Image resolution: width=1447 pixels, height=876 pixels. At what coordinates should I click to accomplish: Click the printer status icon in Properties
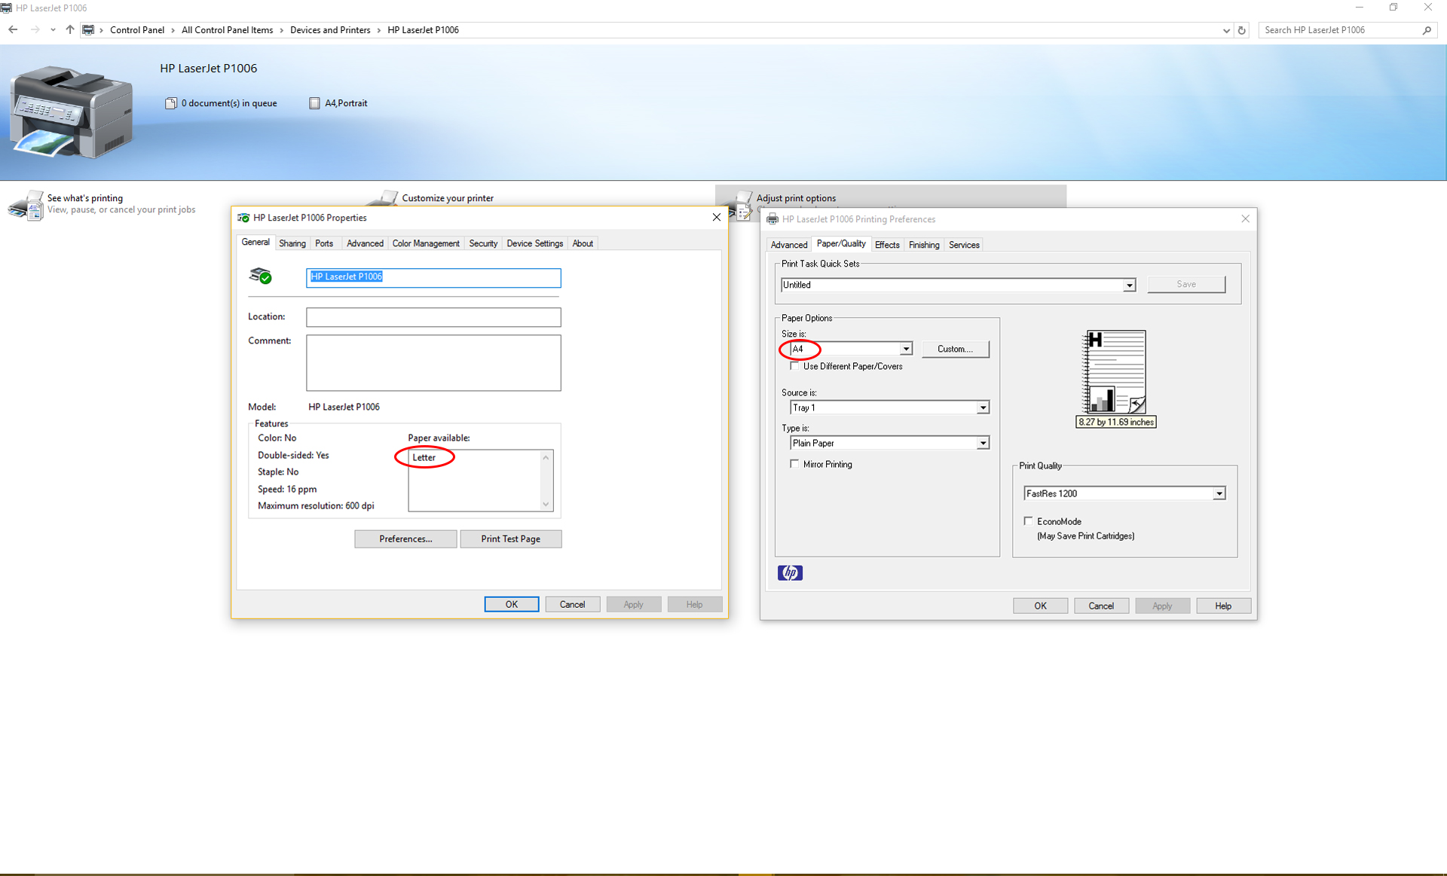point(261,276)
